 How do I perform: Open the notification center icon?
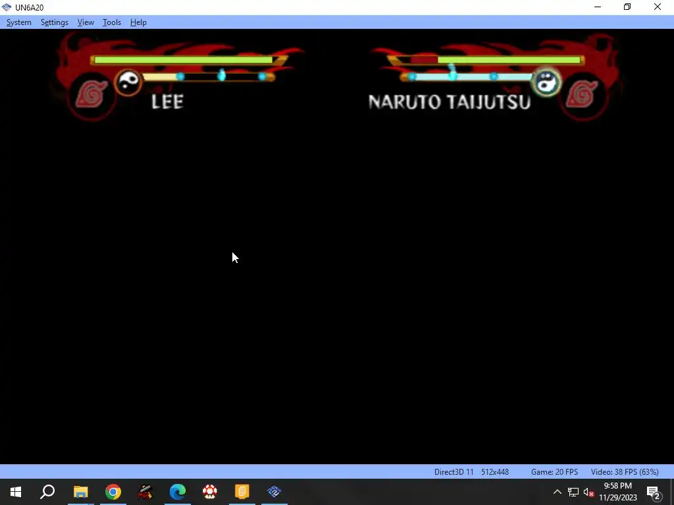click(x=654, y=492)
